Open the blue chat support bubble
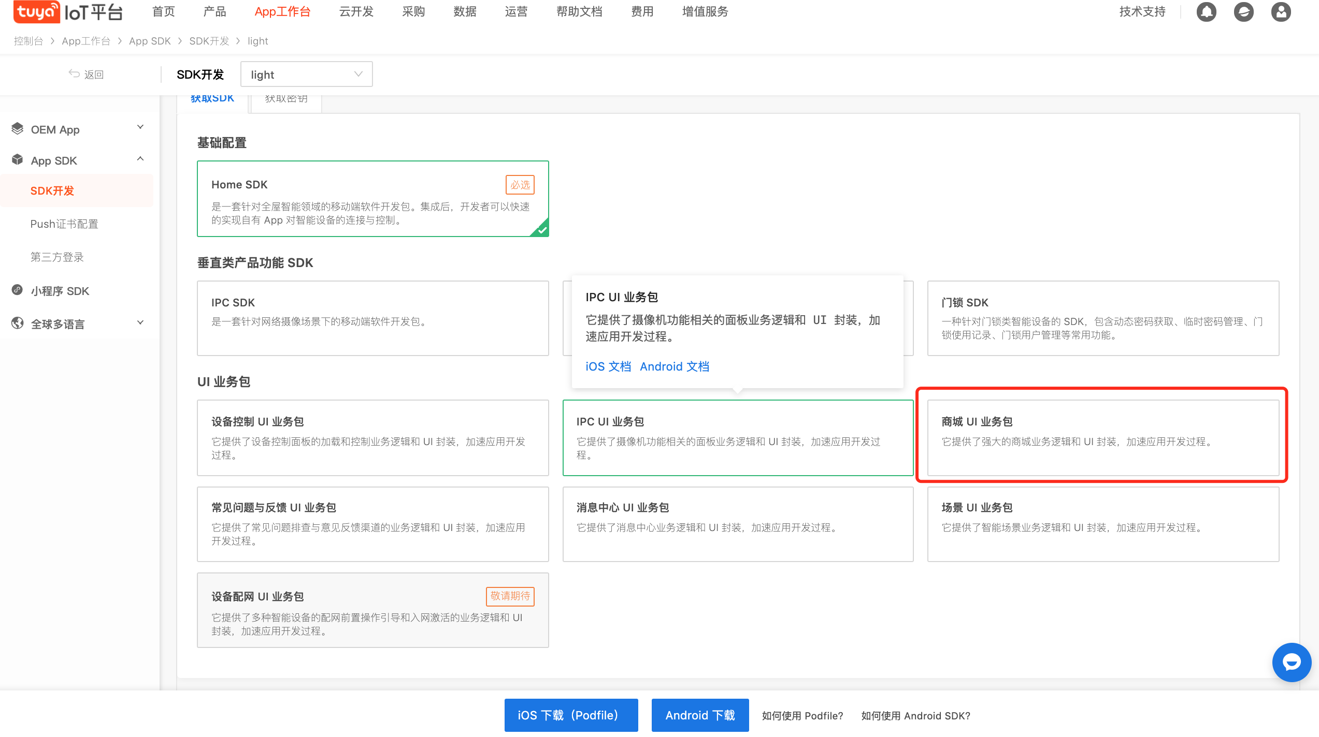This screenshot has width=1319, height=737. [x=1291, y=662]
